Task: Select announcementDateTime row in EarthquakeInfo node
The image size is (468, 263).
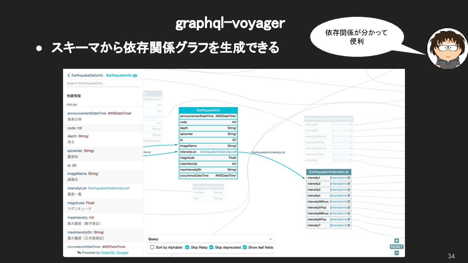Action: [208, 116]
